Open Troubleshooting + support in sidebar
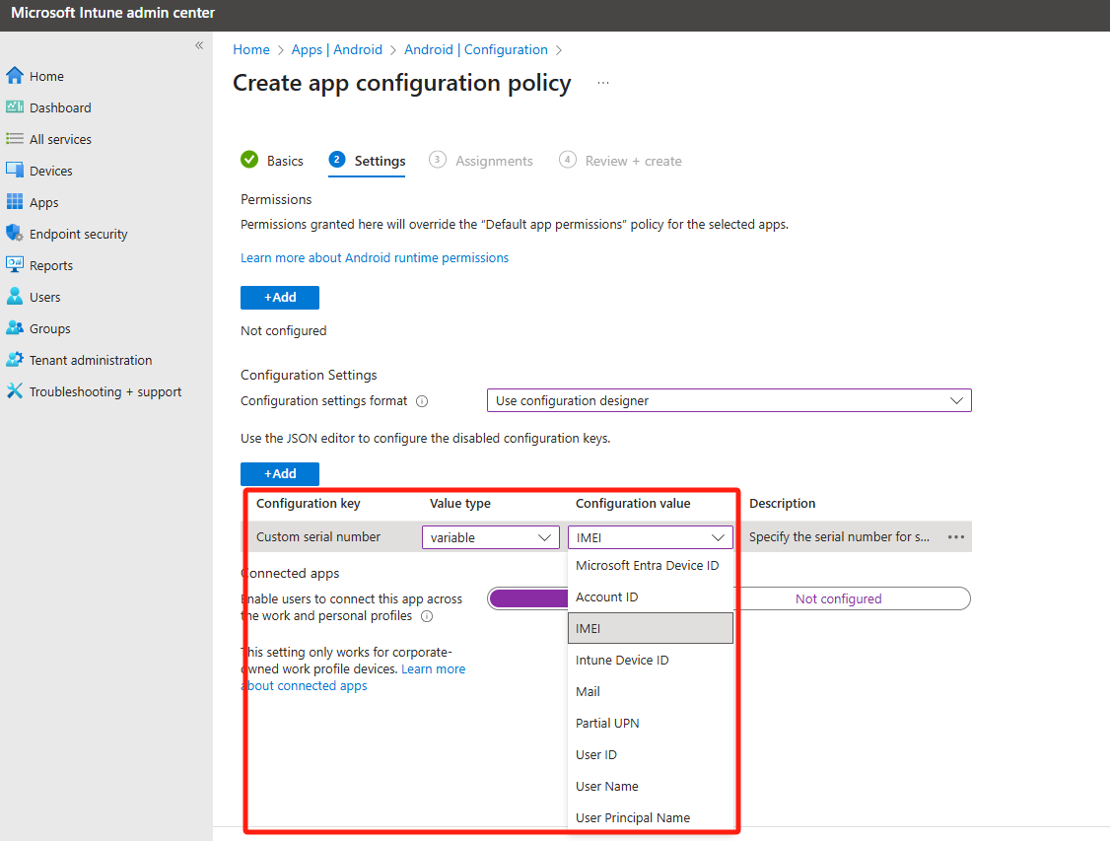Viewport: 1110px width, 841px height. 105,391
